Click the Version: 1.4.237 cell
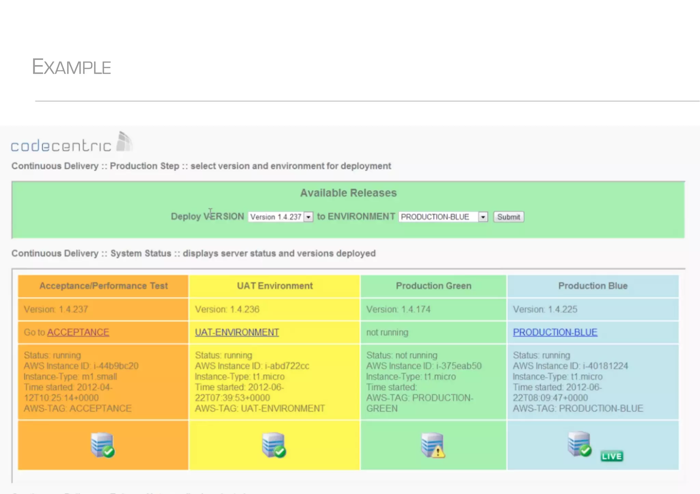Image resolution: width=700 pixels, height=494 pixels. pyautogui.click(x=103, y=309)
